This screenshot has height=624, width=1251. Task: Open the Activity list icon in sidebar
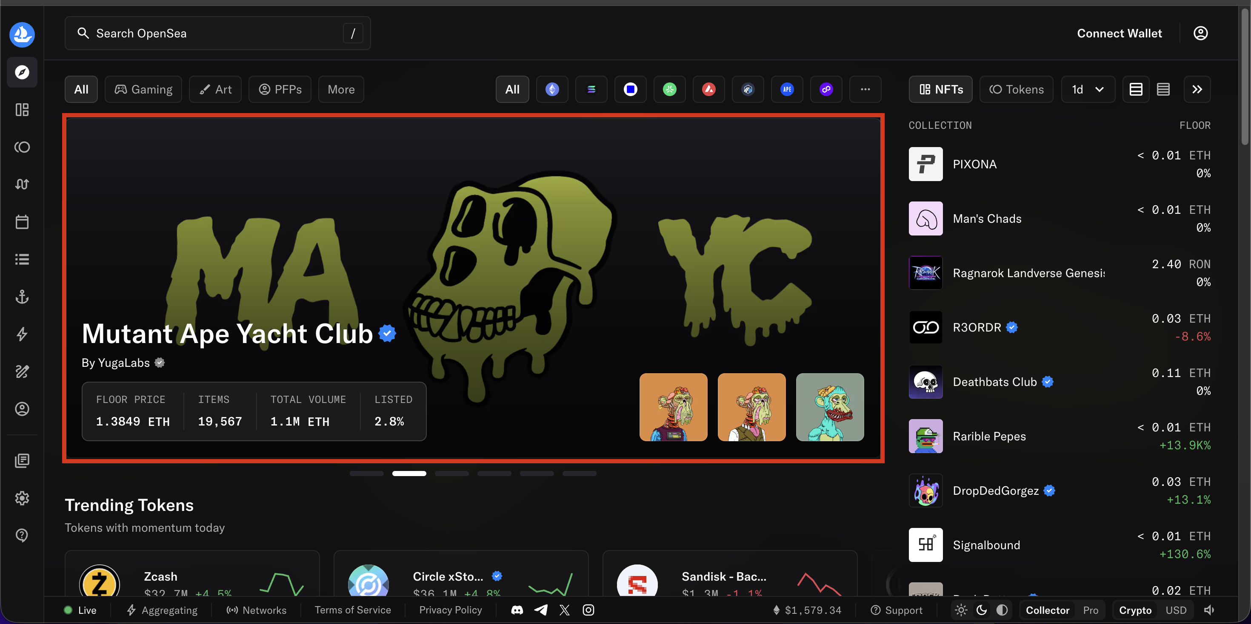click(x=22, y=259)
